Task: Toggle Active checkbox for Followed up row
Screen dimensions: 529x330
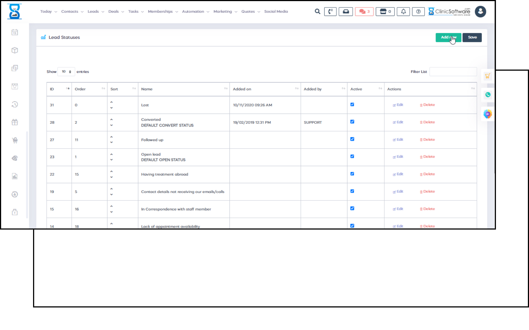Action: click(352, 139)
